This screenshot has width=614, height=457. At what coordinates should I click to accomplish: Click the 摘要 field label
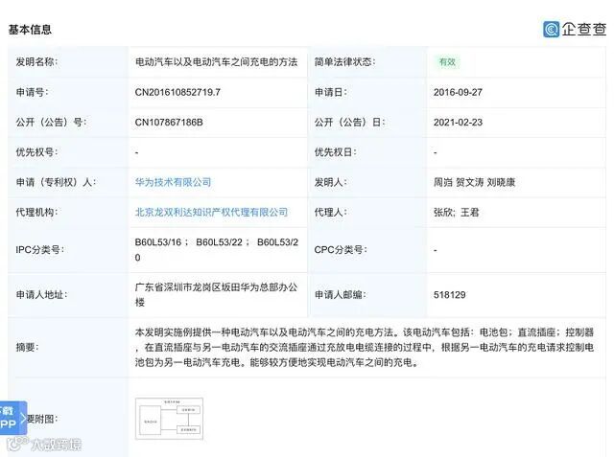point(27,348)
